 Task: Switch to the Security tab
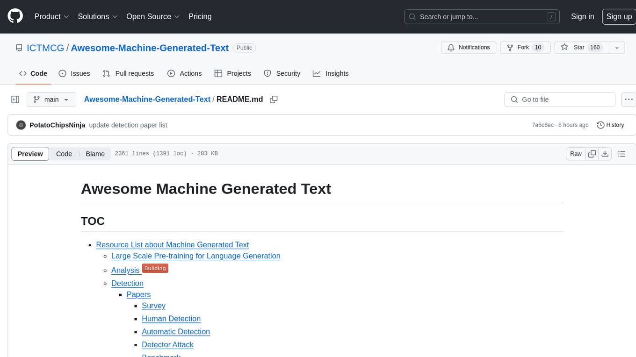(x=282, y=73)
